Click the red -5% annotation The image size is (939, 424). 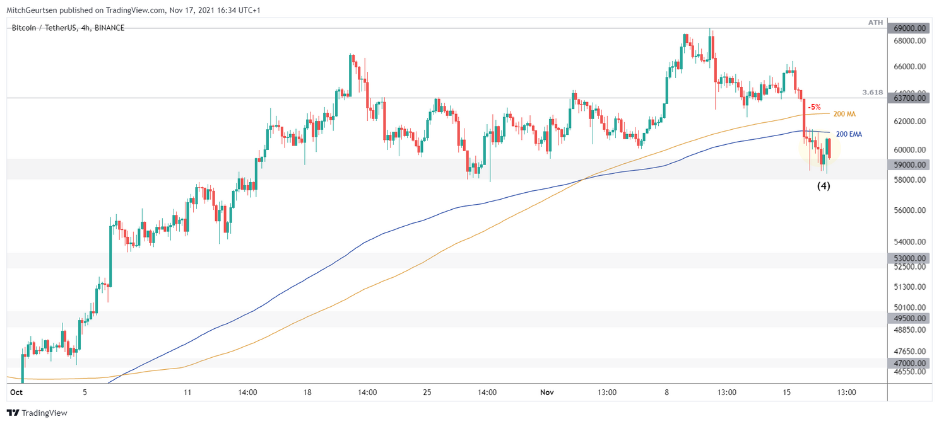point(814,107)
